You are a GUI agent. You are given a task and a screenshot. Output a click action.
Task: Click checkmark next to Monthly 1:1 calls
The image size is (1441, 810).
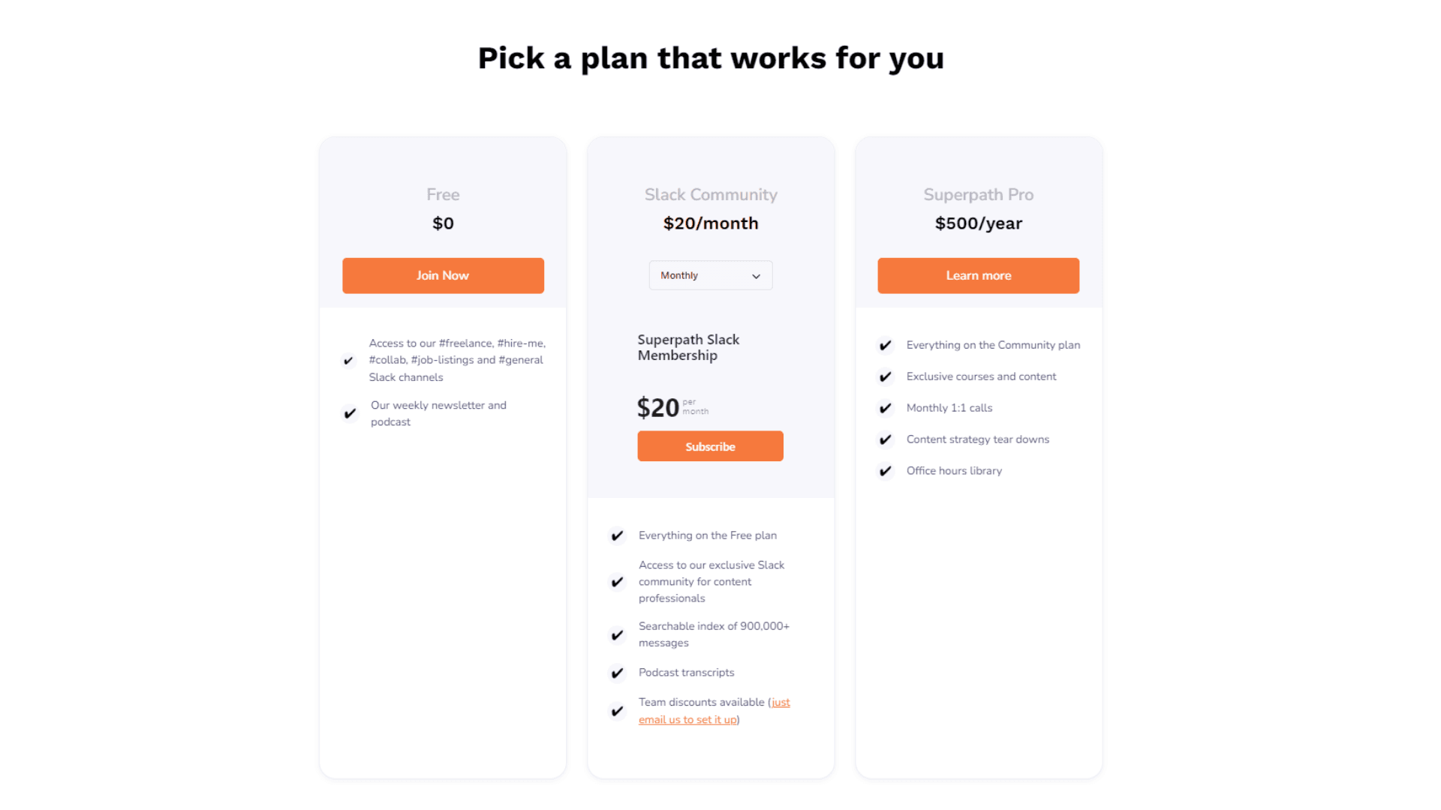pyautogui.click(x=886, y=408)
